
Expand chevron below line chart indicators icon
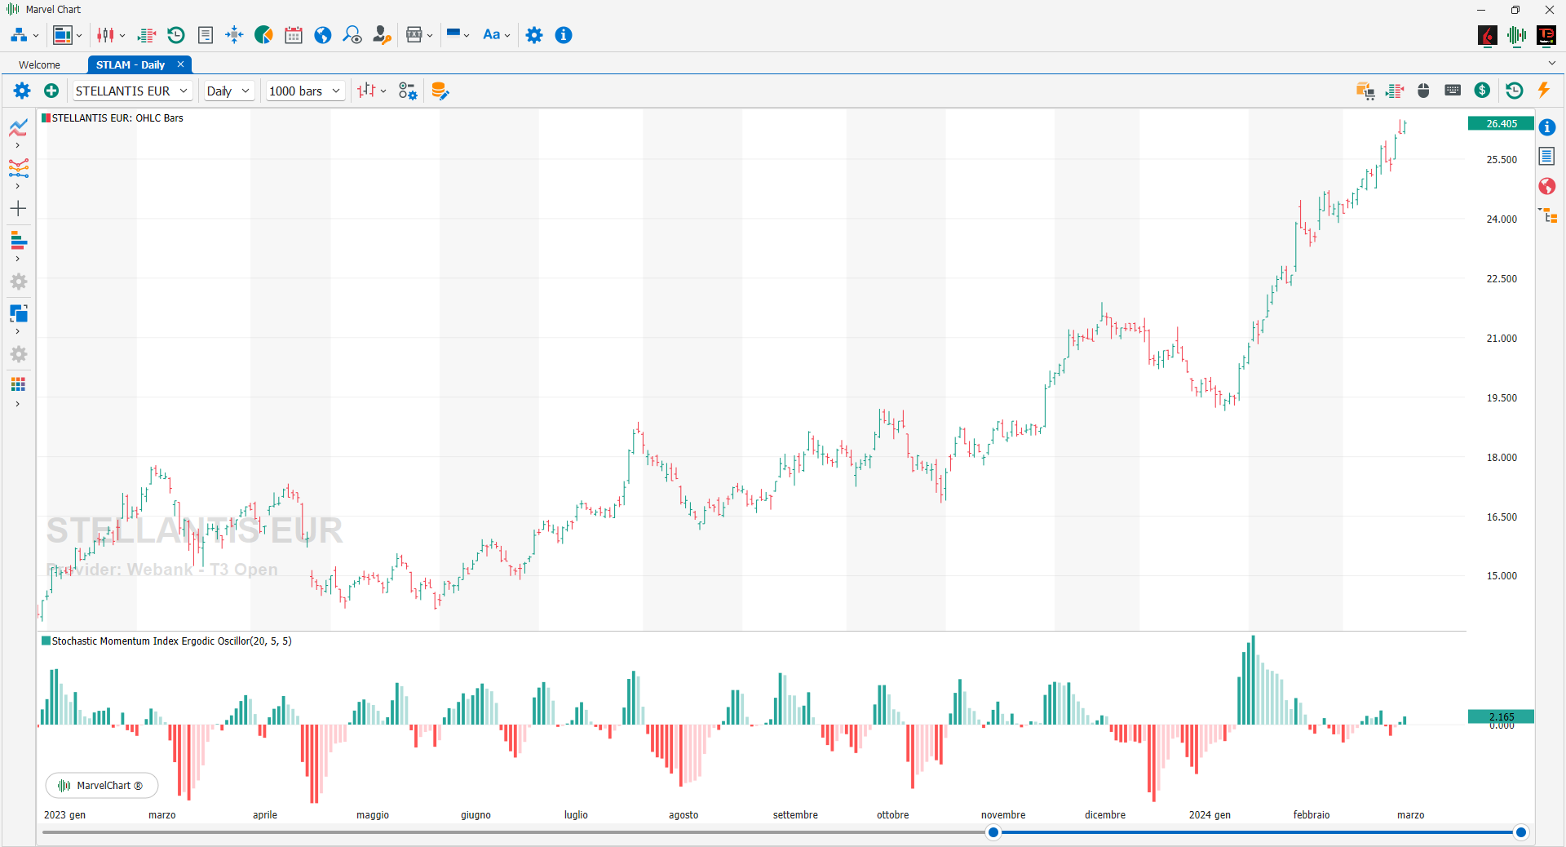pos(17,146)
